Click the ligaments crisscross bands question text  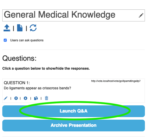37,88
